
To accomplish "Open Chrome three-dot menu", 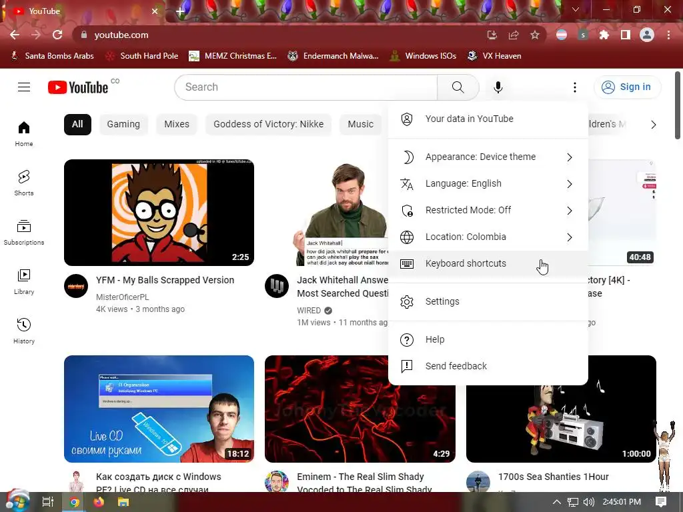I will [668, 35].
